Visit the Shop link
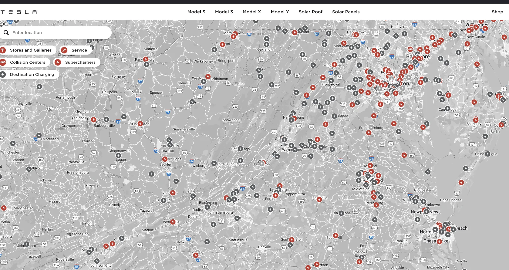 [x=497, y=12]
